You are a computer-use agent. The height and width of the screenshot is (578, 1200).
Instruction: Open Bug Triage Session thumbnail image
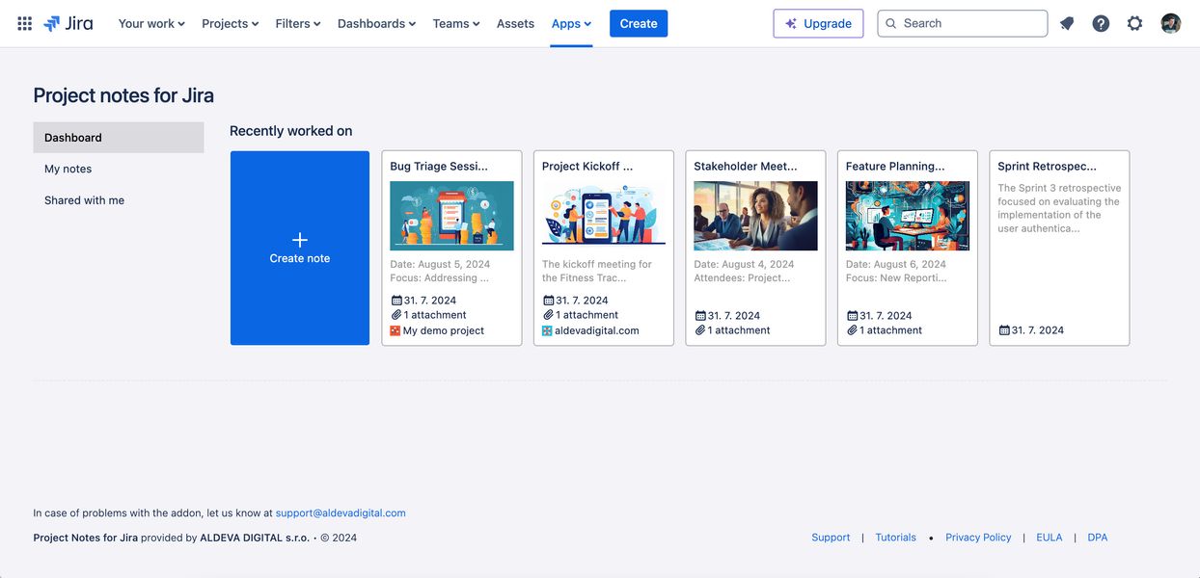(x=451, y=216)
